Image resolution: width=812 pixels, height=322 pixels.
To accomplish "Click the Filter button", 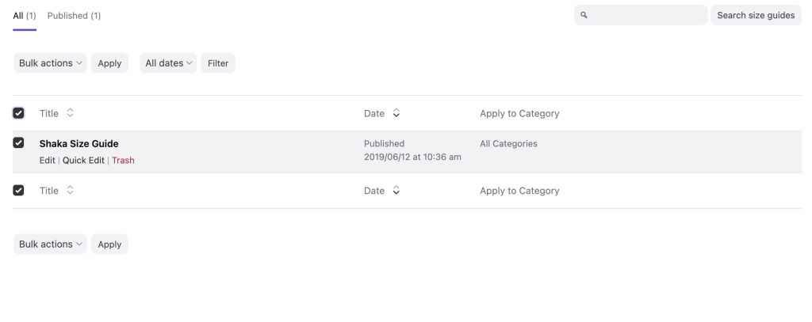I will [218, 63].
